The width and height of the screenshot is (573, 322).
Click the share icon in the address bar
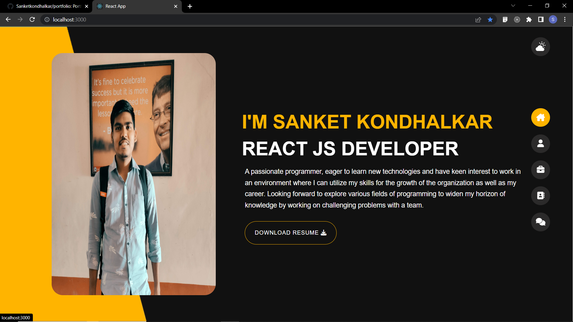point(478,19)
